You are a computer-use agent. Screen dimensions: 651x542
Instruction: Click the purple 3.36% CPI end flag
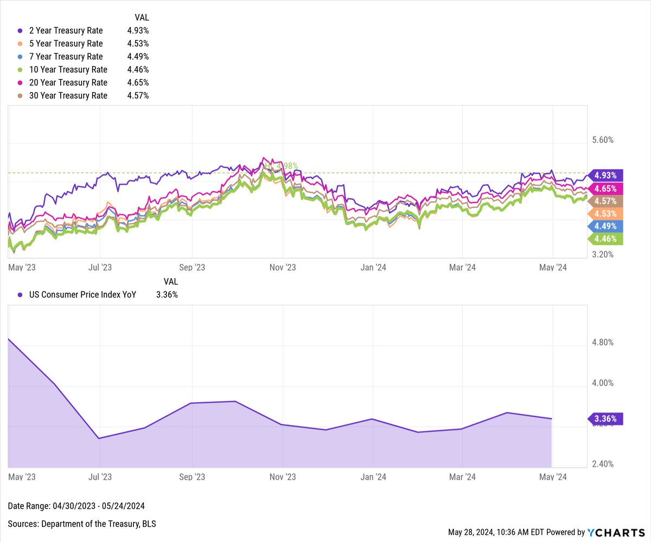point(605,418)
